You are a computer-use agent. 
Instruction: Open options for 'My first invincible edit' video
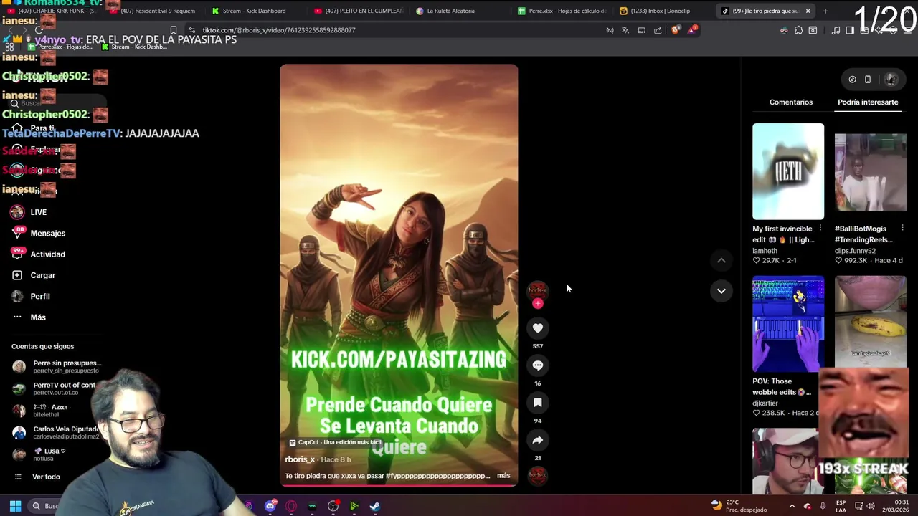[x=820, y=229]
